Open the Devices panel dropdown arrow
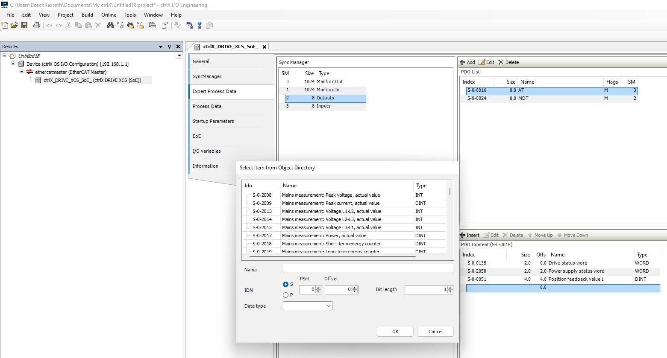This screenshot has height=358, width=667. [x=161, y=47]
